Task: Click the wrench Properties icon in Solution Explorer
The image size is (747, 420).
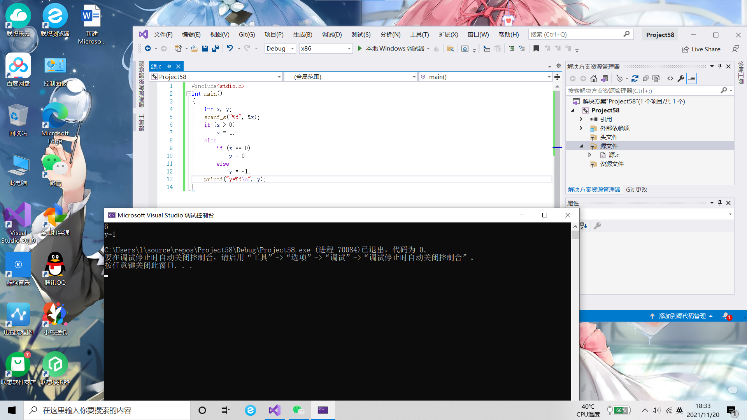Action: pos(680,79)
